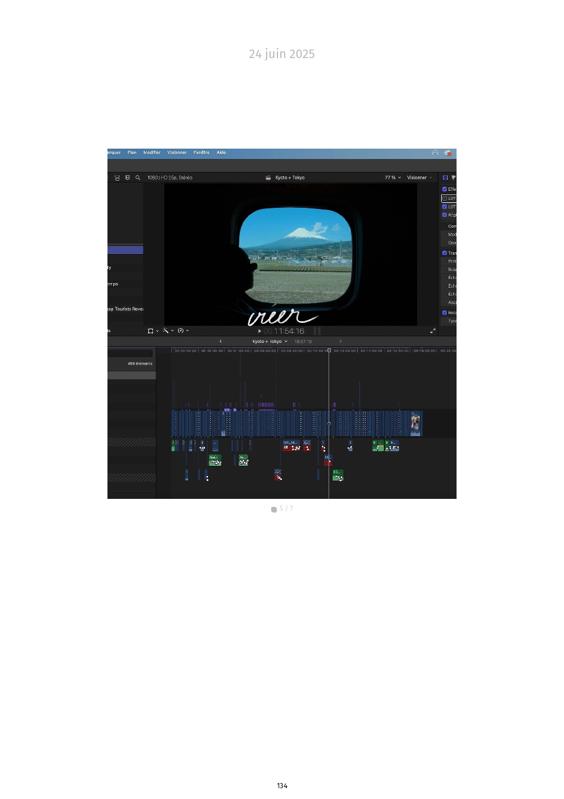The width and height of the screenshot is (564, 799).
Task: Go back in timeline history with left arrow
Action: (221, 342)
